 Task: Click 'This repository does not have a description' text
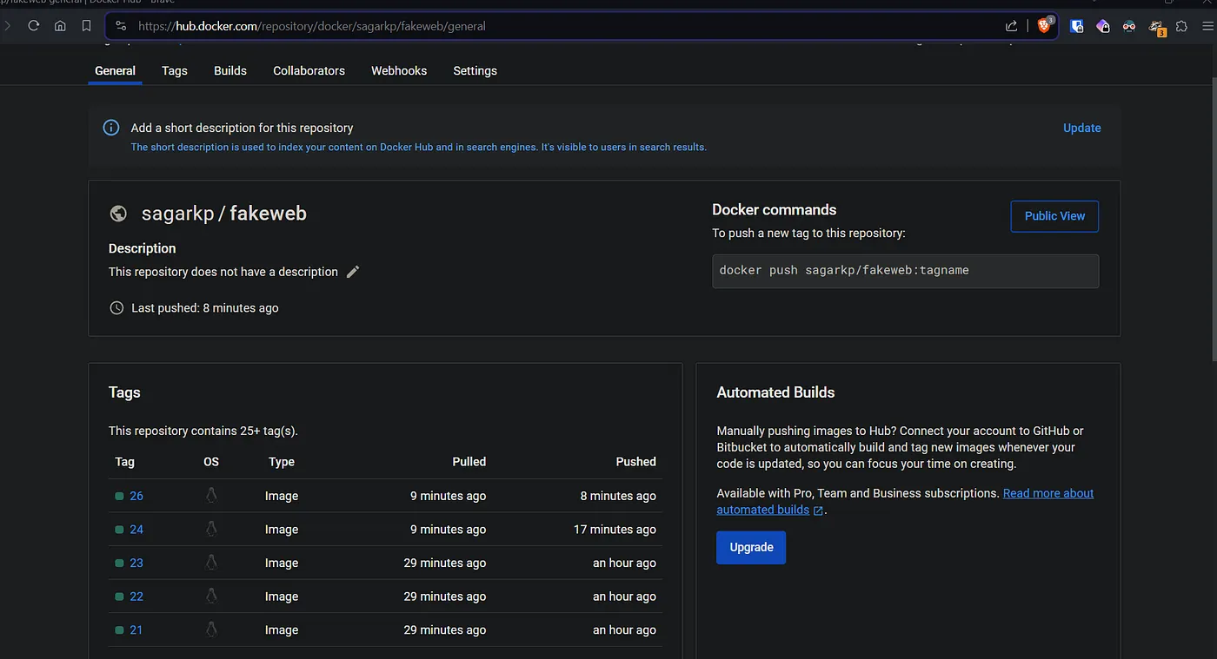tap(223, 272)
